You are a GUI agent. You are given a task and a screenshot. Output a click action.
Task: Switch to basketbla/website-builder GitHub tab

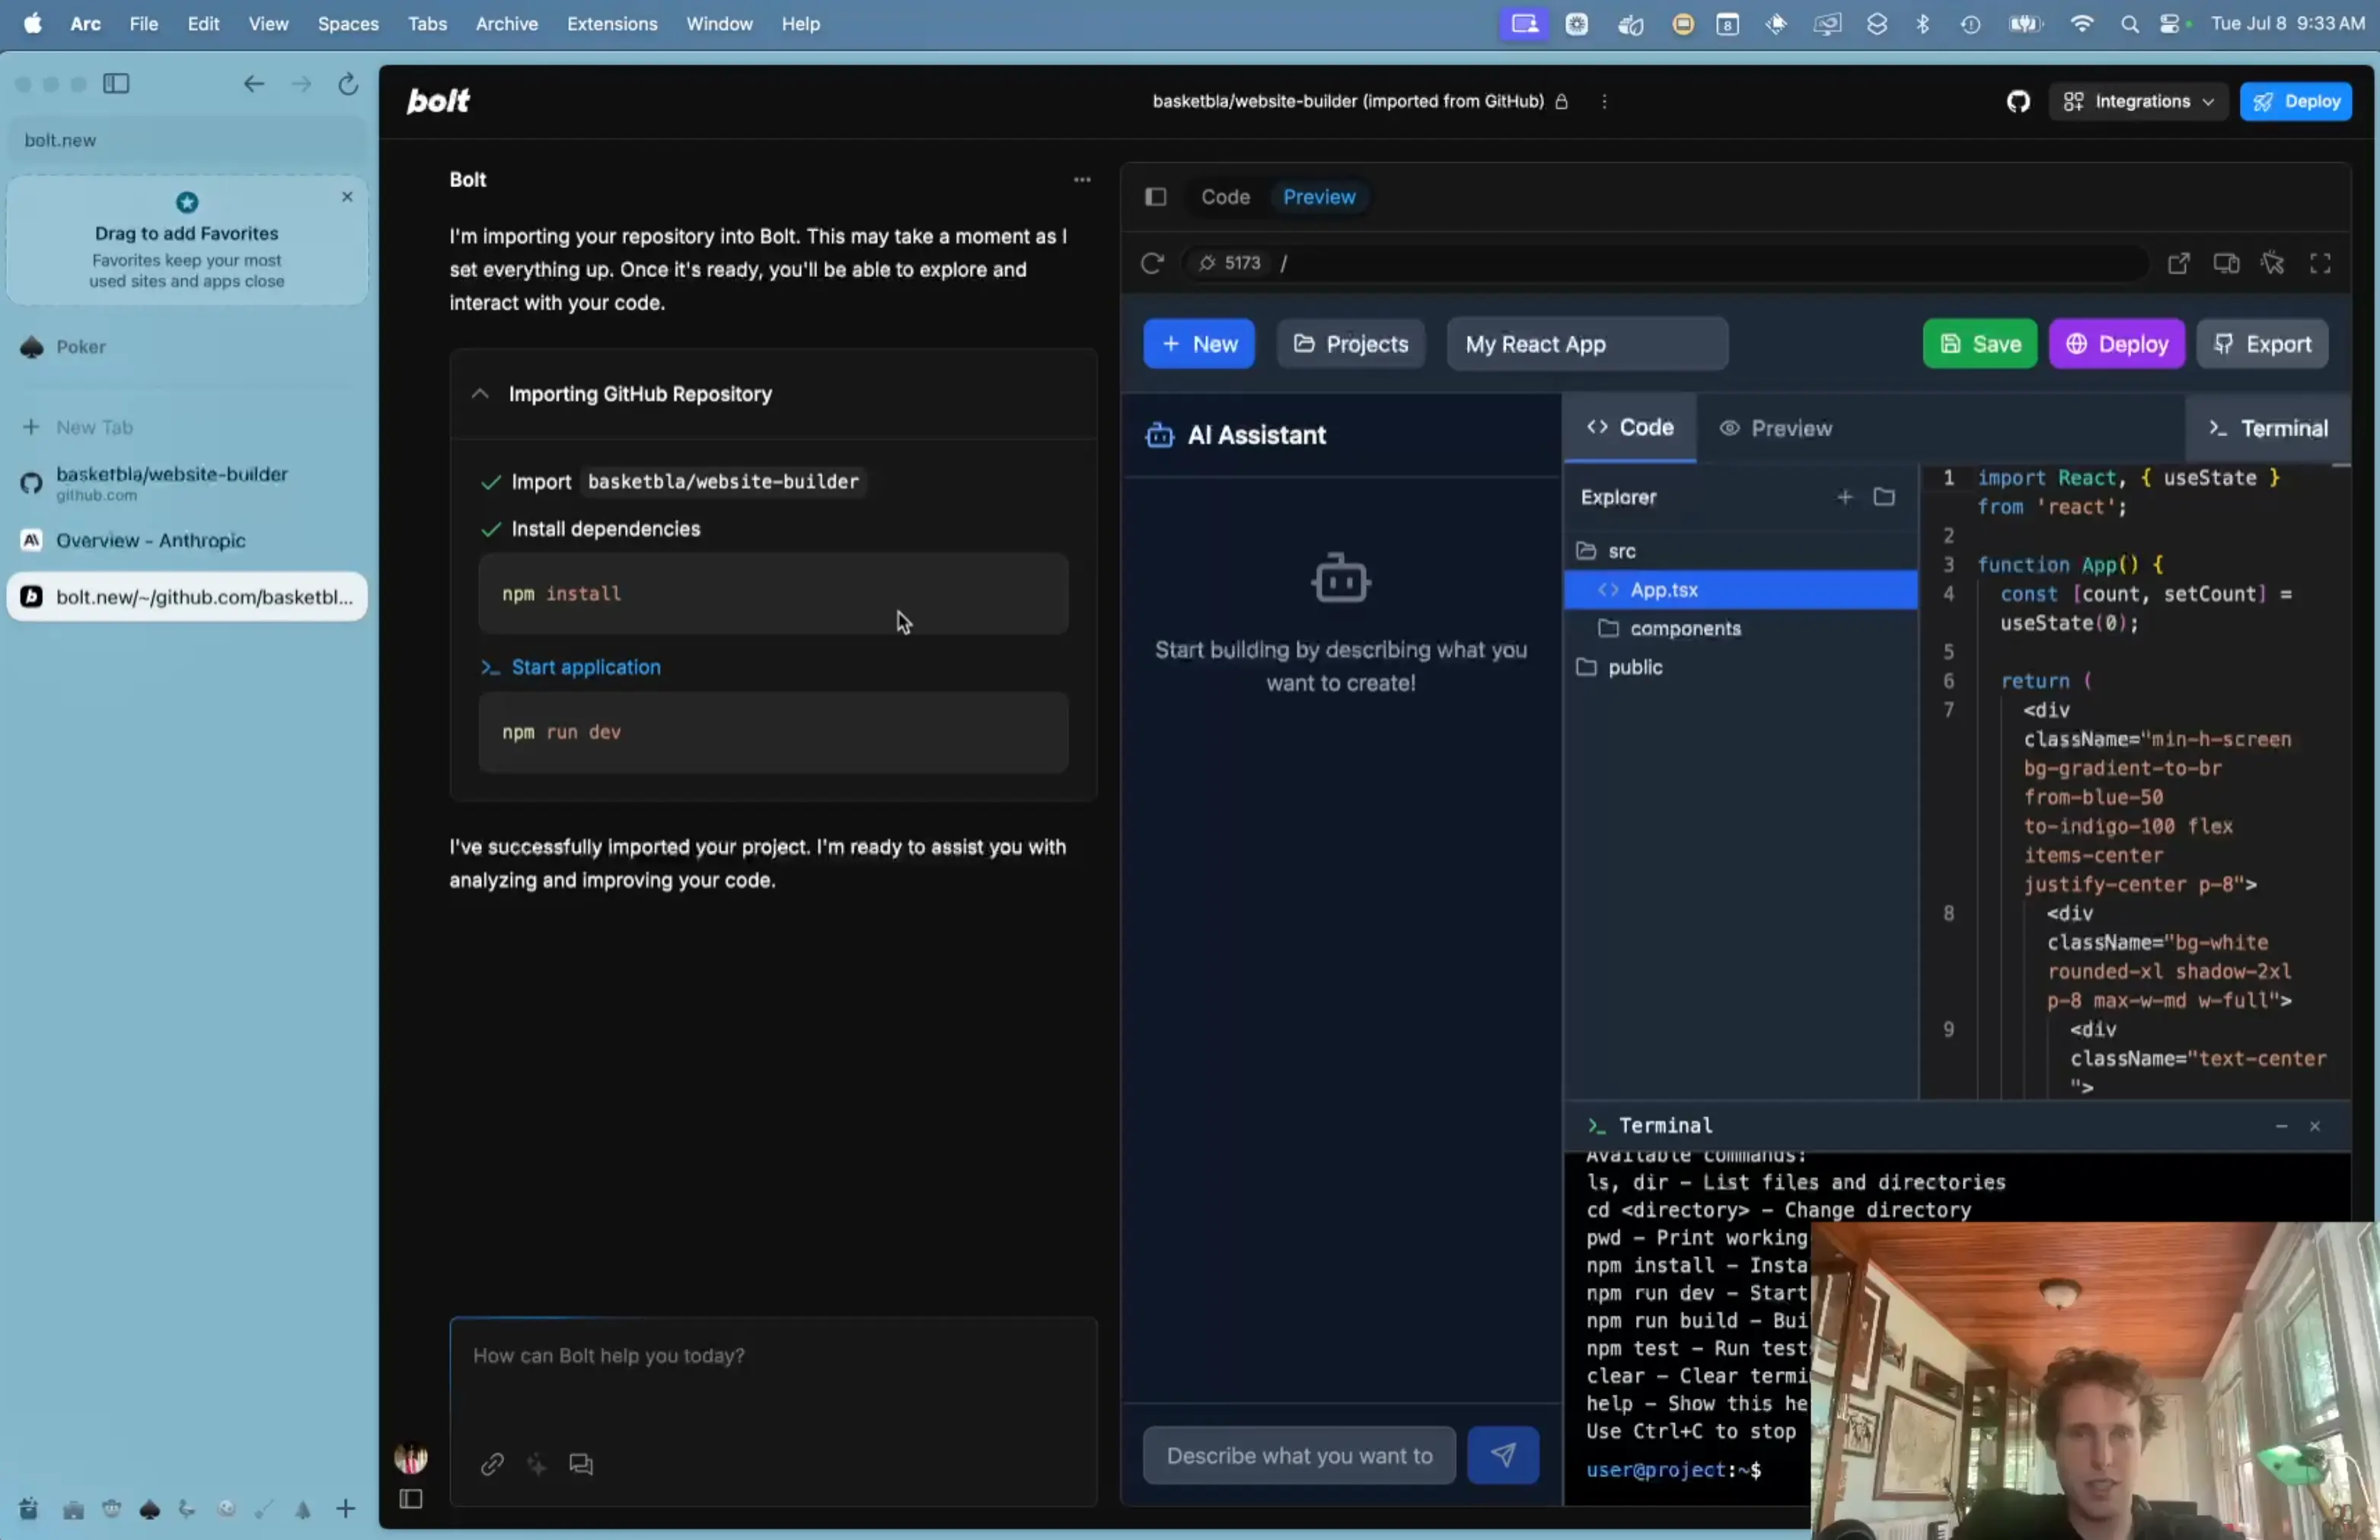[x=187, y=482]
